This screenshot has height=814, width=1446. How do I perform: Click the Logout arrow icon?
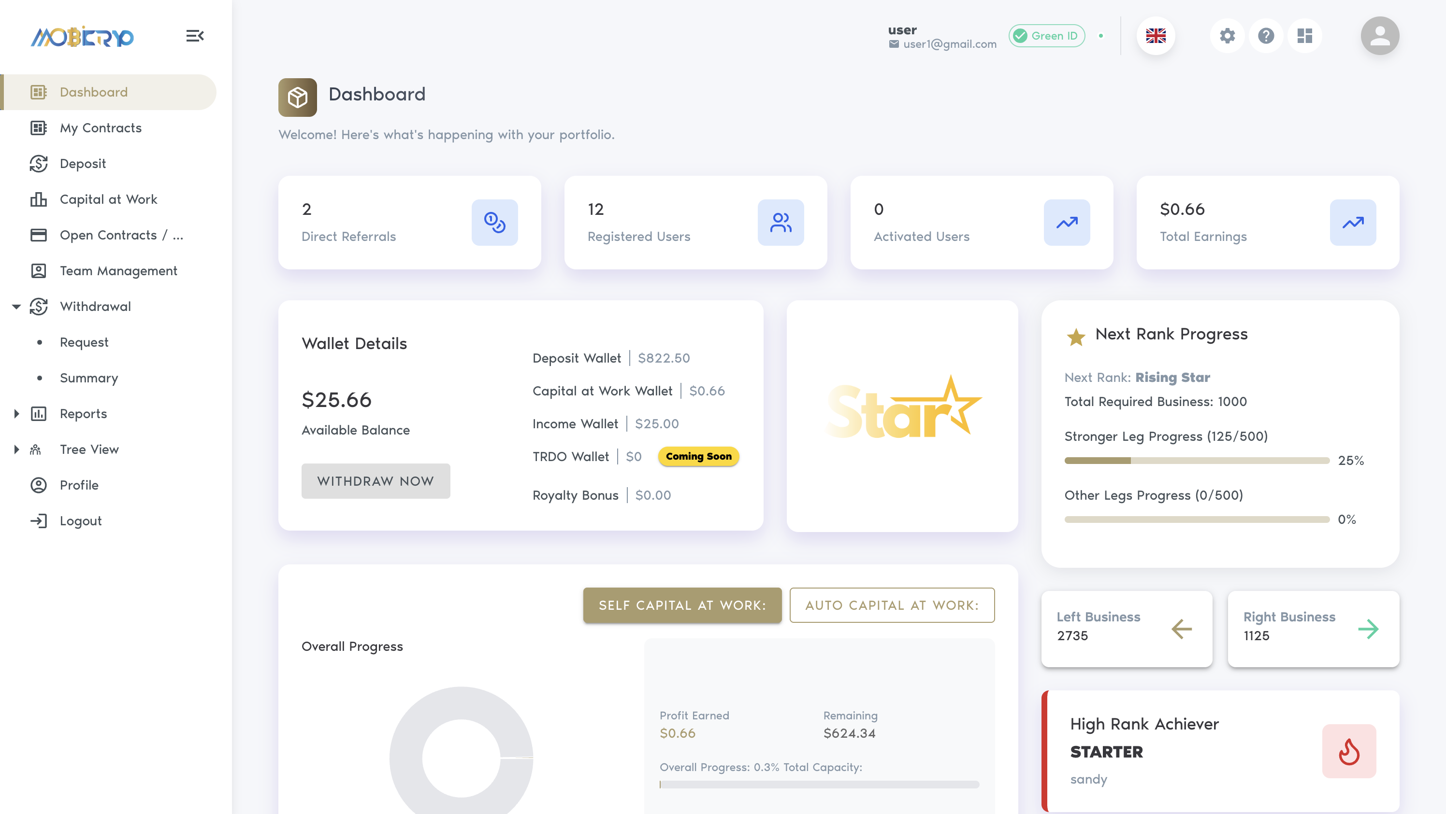(x=38, y=521)
